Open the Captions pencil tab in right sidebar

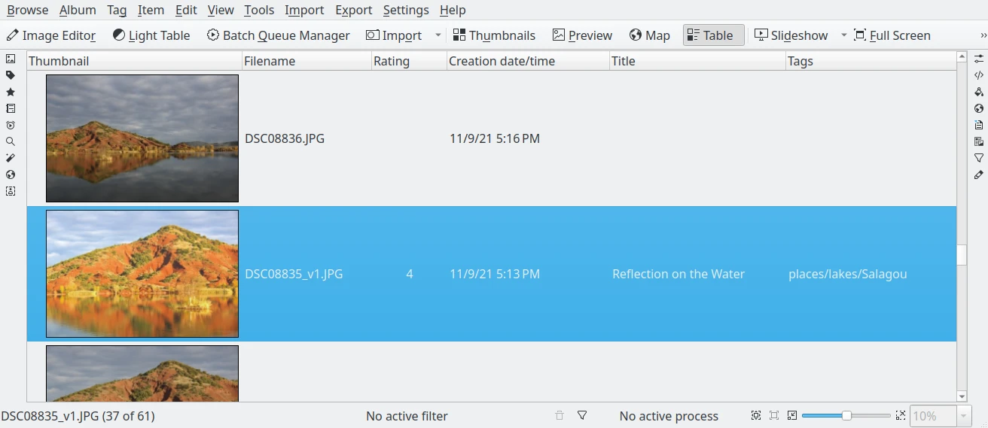[x=979, y=175]
